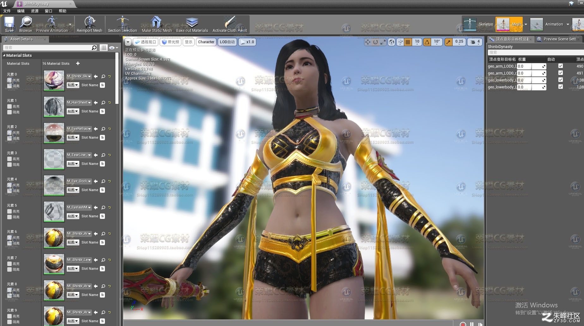The height and width of the screenshot is (326, 584).
Task: Click the 带光照 lit mode button
Action: pos(171,42)
